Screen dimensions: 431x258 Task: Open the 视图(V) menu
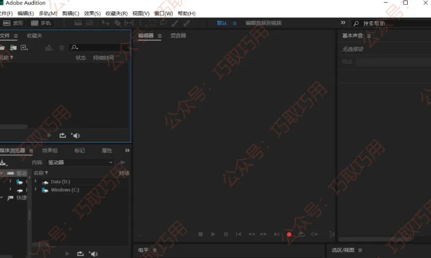point(141,13)
